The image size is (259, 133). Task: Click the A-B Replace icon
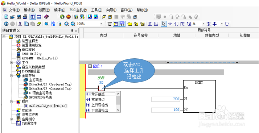53,24
